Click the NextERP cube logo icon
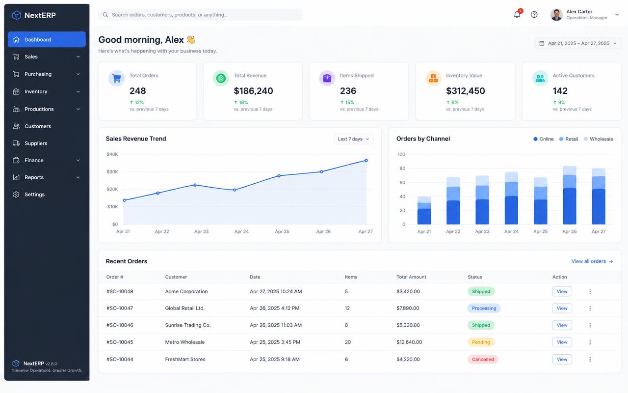This screenshot has height=393, width=628. 17,15
